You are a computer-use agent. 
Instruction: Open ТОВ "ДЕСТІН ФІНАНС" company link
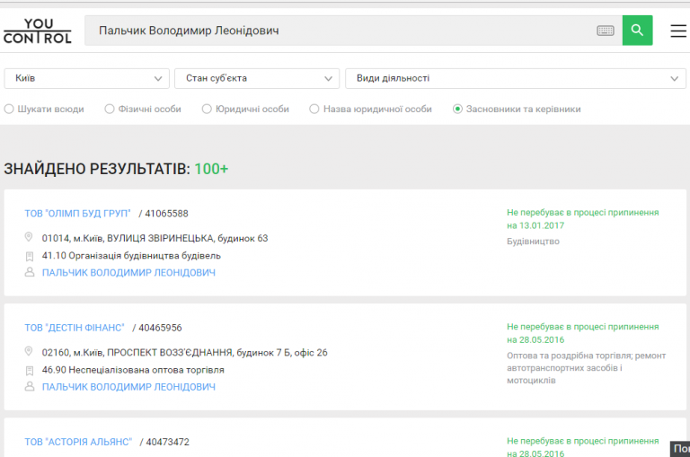point(75,328)
